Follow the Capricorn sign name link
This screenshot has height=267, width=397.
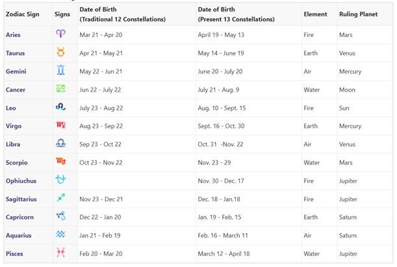pyautogui.click(x=21, y=216)
